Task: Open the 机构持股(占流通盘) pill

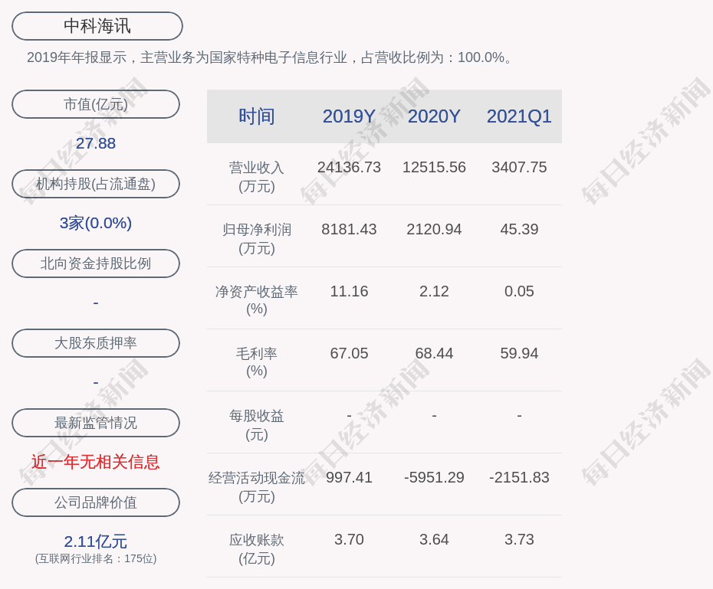Action: coord(96,184)
